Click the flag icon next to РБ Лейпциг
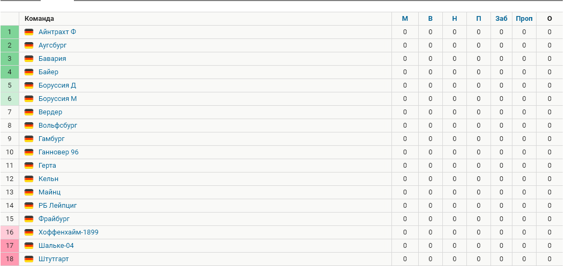This screenshot has width=566, height=266. coord(29,206)
